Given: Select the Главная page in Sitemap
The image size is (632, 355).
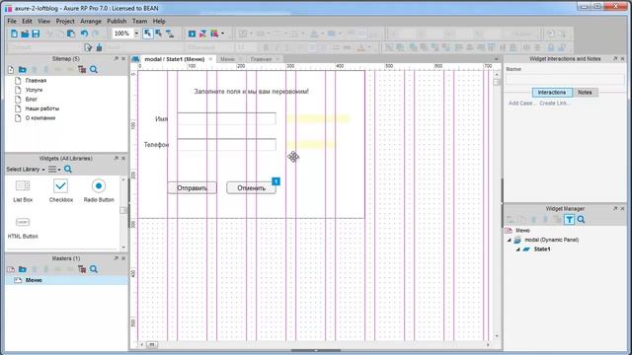Looking at the screenshot, I should [x=36, y=81].
